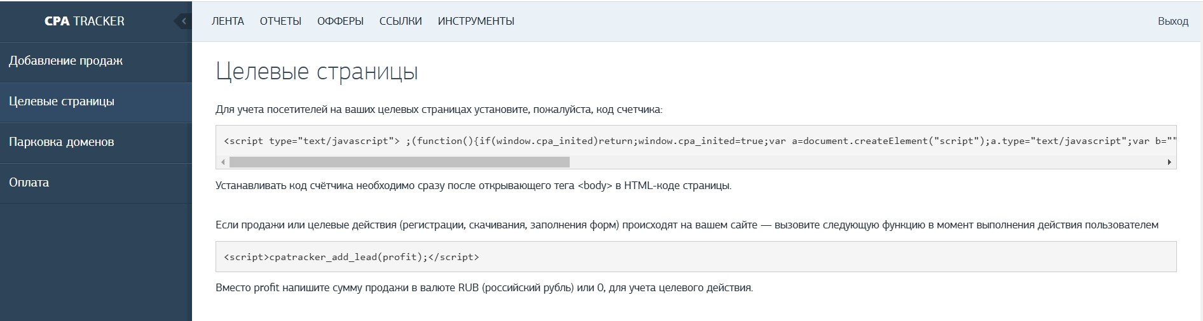The image size is (1203, 321).
Task: Open the ЛЕНТА menu item
Action: pyautogui.click(x=228, y=21)
